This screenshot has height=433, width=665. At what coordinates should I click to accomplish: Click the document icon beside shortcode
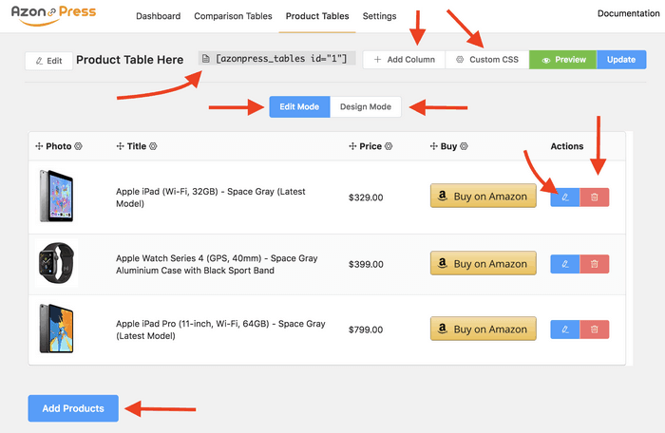coord(206,59)
